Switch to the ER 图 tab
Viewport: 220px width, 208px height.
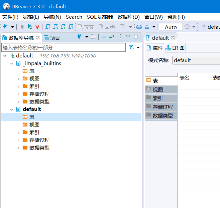(175, 48)
